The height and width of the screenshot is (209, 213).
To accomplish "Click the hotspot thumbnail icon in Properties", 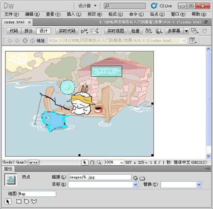I will 11,180.
